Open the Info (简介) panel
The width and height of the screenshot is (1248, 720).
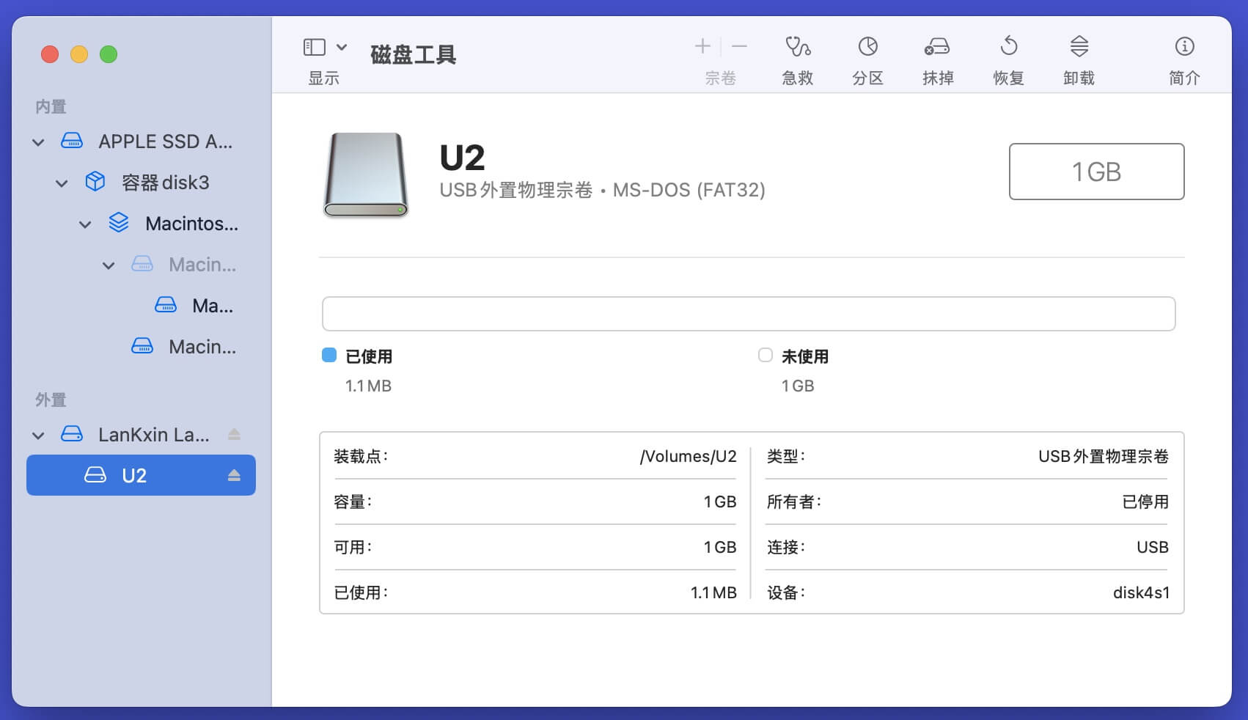(1184, 48)
